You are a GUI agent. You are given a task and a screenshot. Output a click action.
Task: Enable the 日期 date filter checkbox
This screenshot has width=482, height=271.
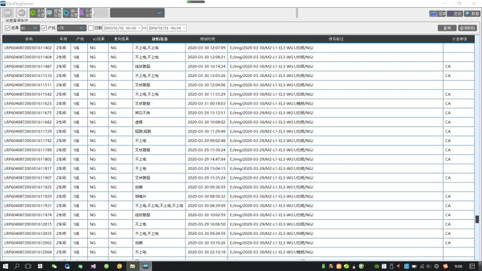click(x=90, y=28)
